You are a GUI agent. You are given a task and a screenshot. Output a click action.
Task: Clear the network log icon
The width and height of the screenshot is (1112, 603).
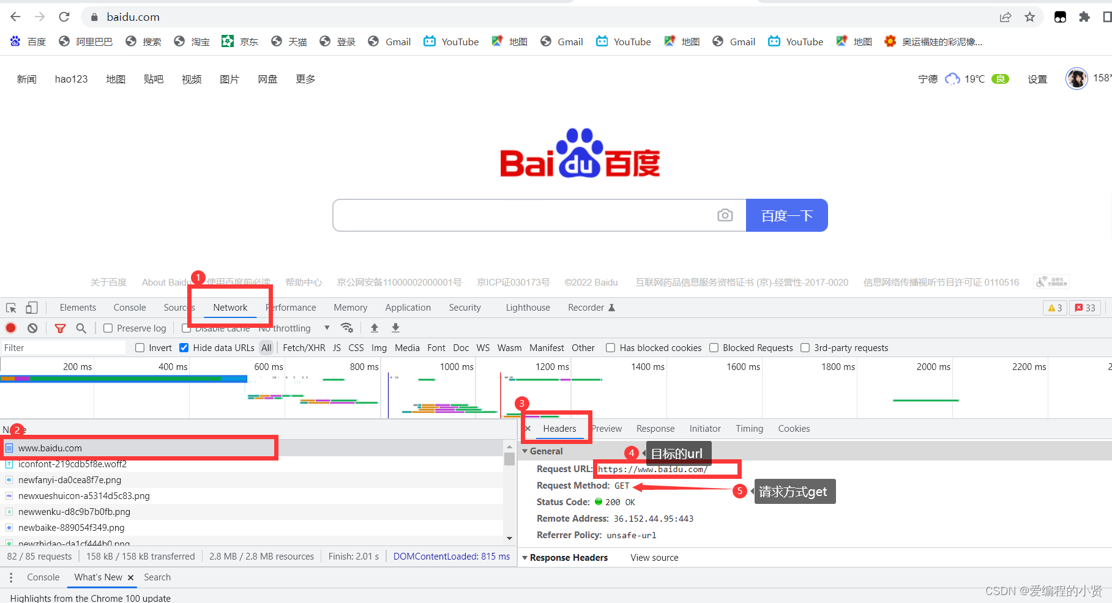tap(32, 328)
